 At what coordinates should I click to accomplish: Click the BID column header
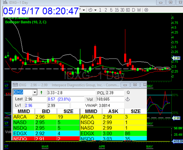pyautogui.click(x=46, y=111)
